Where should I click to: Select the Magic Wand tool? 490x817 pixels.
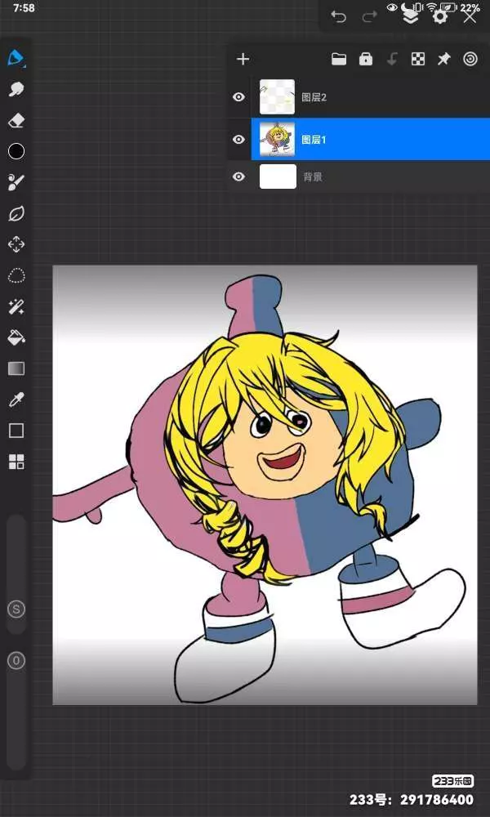tap(16, 306)
